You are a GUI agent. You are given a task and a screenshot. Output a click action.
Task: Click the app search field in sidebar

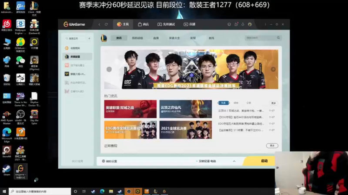click(75, 39)
